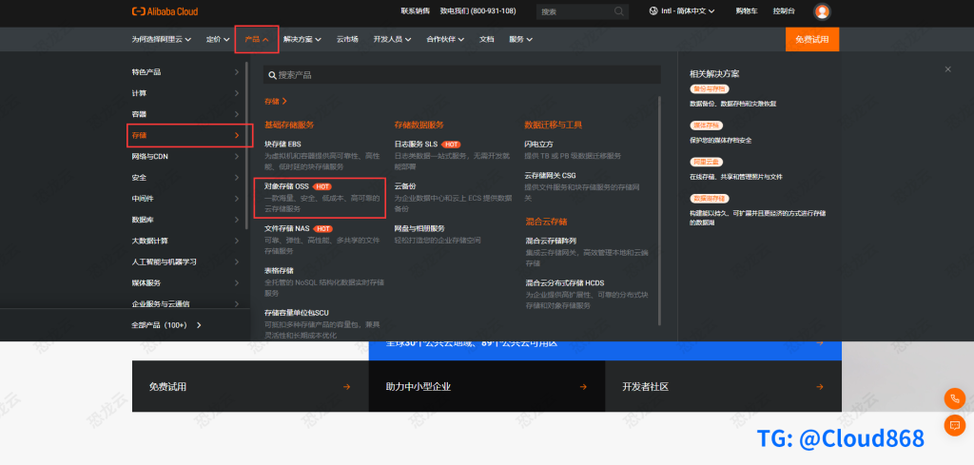Click the magnifier icon in top search box
Viewport: 974px width, 465px height.
point(618,11)
